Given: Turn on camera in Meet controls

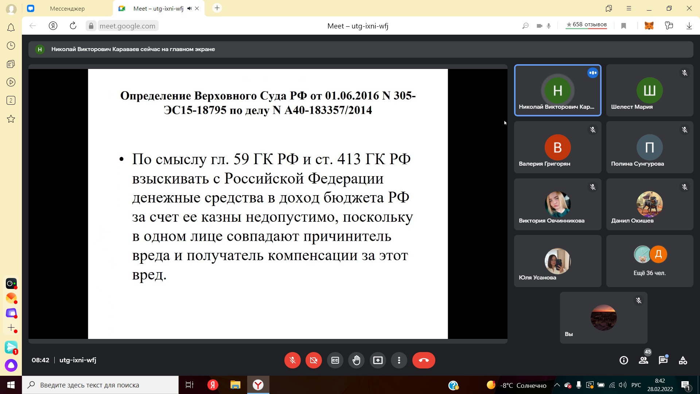Looking at the screenshot, I should [314, 360].
